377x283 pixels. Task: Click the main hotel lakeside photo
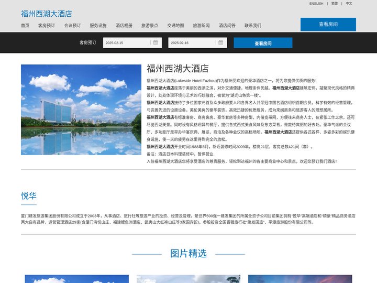point(81,110)
